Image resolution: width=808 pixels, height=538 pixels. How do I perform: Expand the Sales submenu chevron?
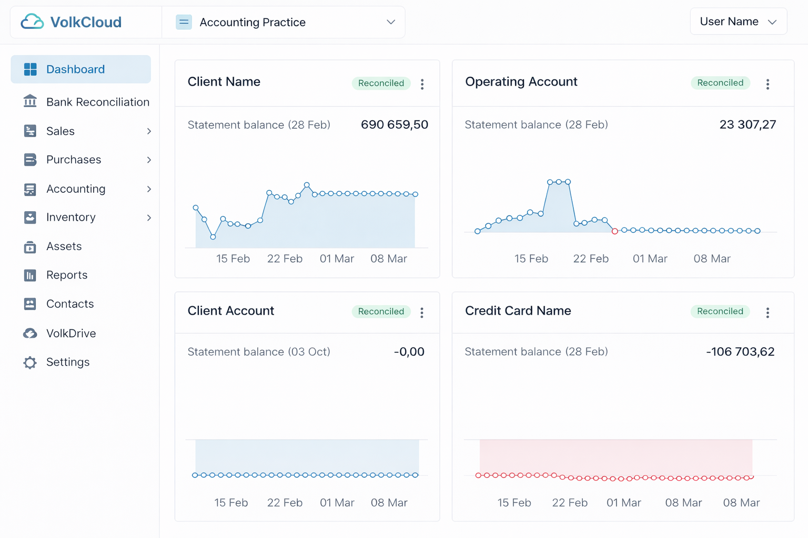click(x=149, y=131)
